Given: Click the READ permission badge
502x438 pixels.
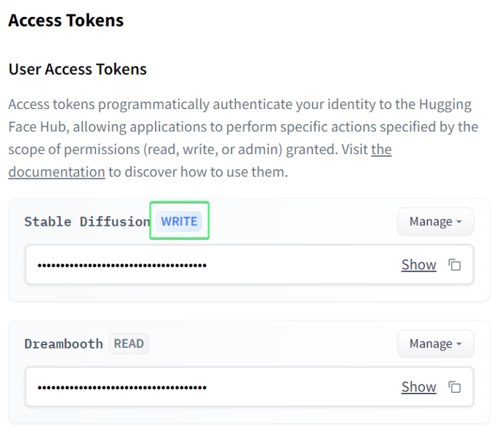Looking at the screenshot, I should tap(129, 343).
